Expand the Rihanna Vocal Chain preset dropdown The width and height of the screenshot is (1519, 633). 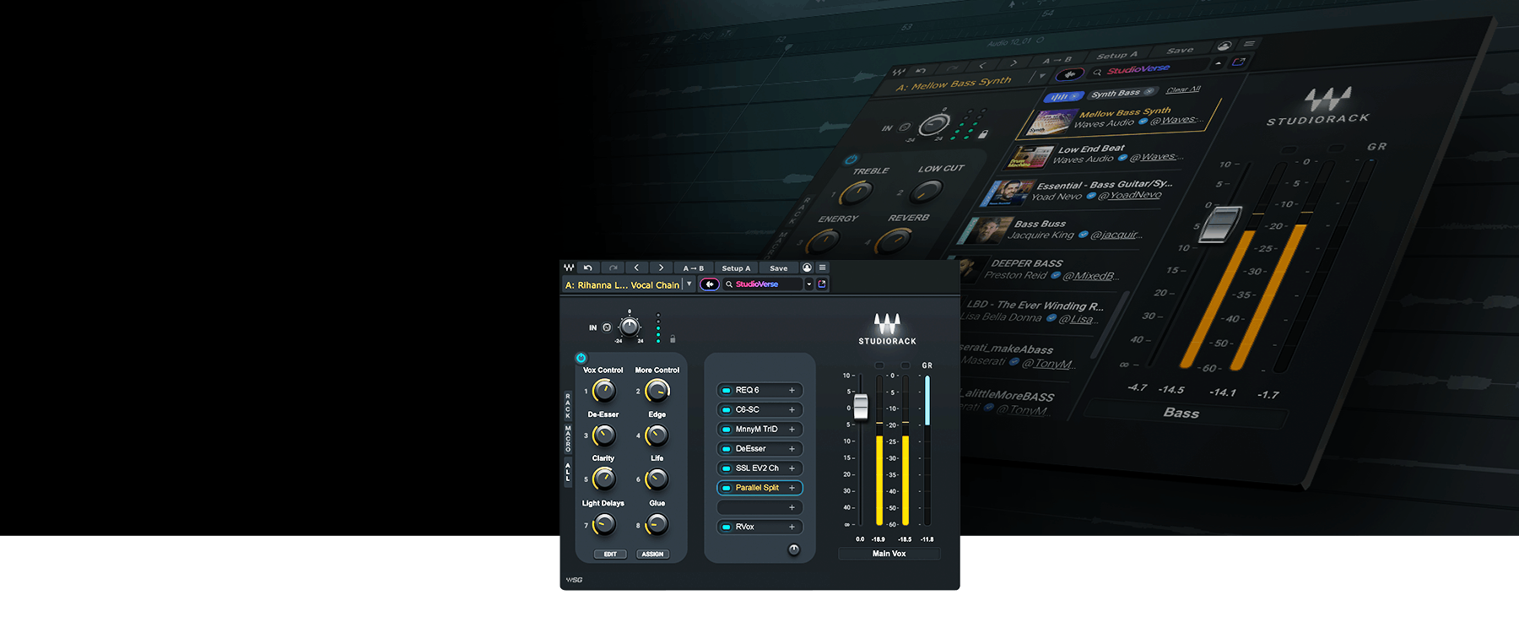tap(689, 284)
